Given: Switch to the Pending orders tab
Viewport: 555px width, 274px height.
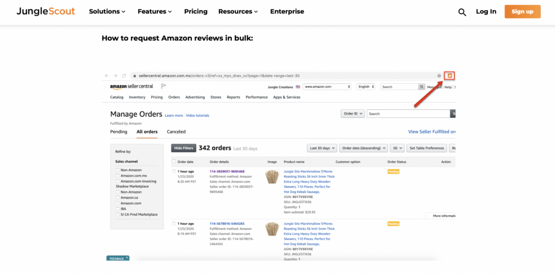Looking at the screenshot, I should tap(119, 132).
